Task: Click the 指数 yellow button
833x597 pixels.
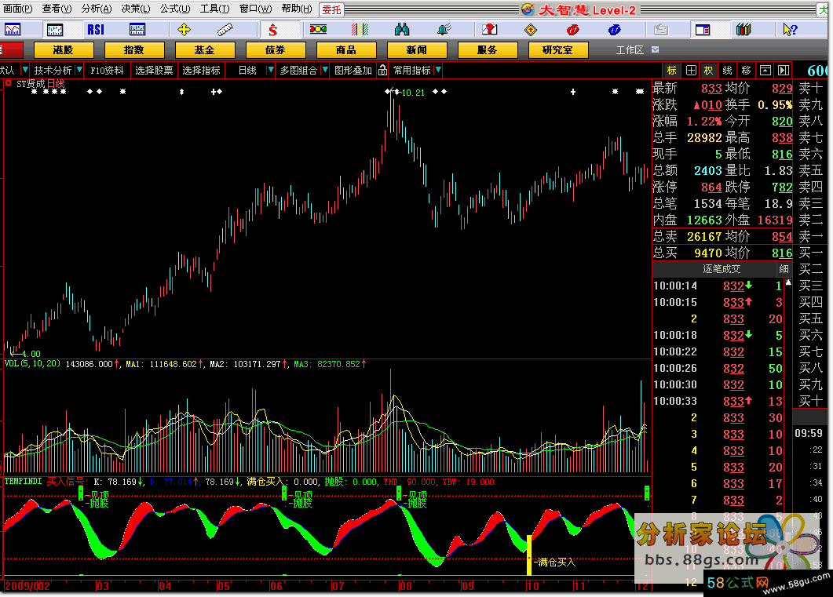Action: [134, 50]
